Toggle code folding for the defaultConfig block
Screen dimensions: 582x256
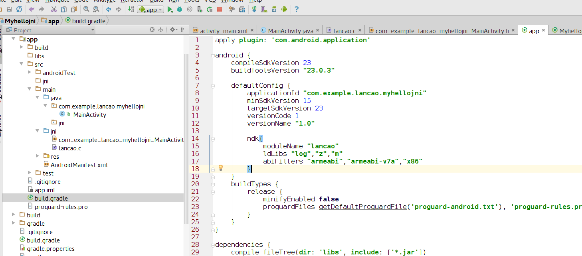pyautogui.click(x=213, y=85)
